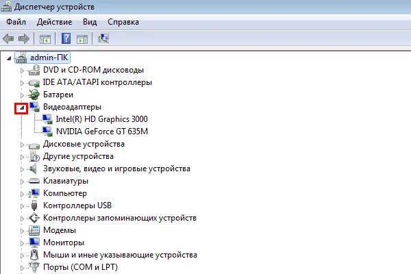Select the Батареи label

58,95
